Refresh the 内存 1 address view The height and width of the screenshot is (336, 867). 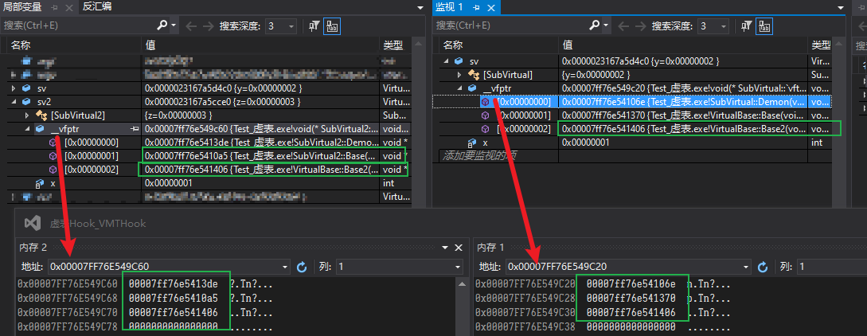[763, 267]
